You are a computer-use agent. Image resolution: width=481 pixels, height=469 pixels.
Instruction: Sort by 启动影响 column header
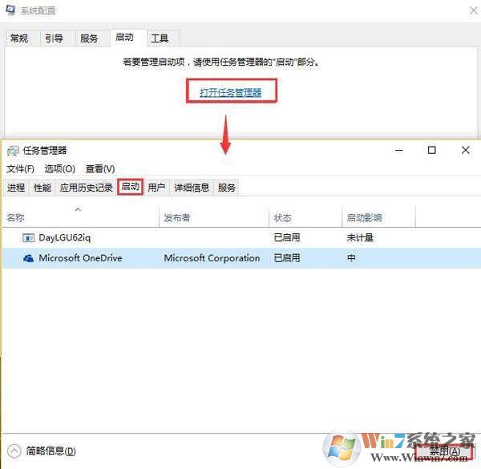[x=379, y=217]
